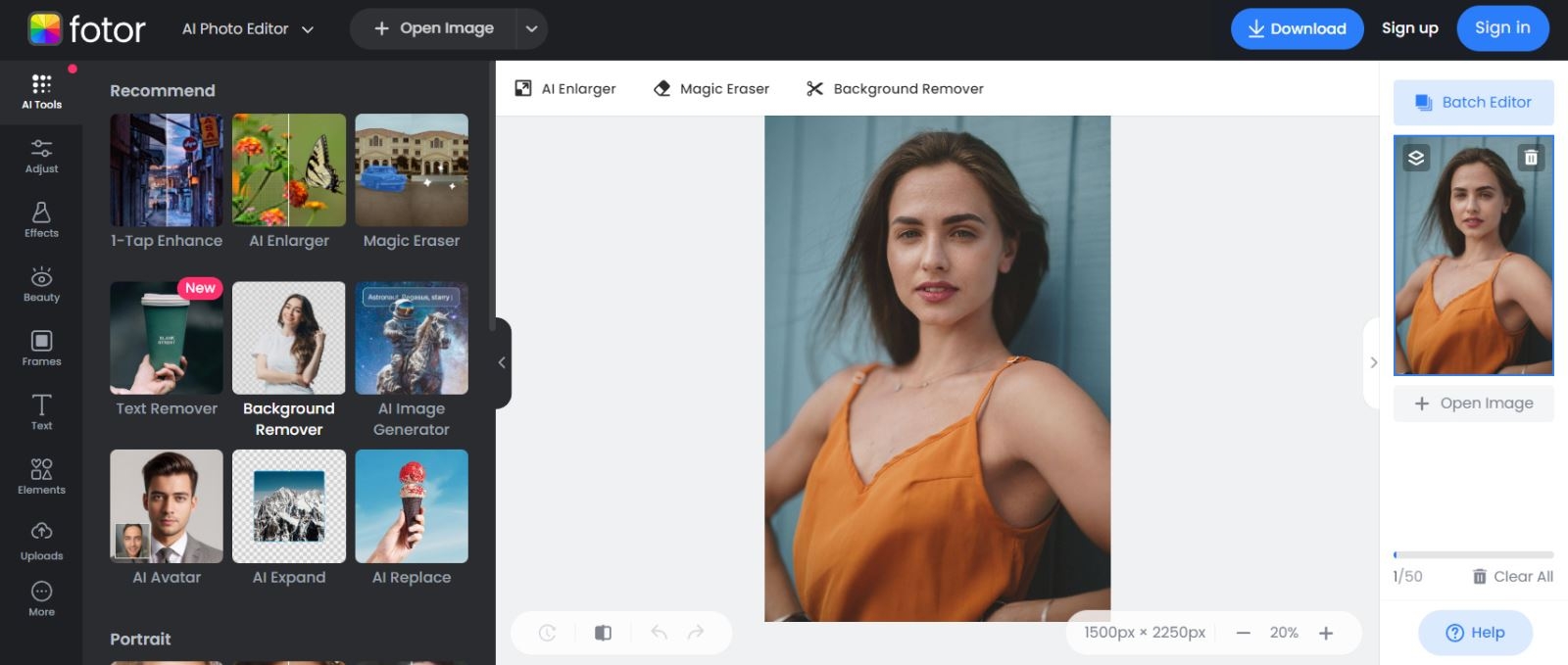Click the left panel vertical scrollbar
Screen dimensions: 1568x665
[x=492, y=196]
